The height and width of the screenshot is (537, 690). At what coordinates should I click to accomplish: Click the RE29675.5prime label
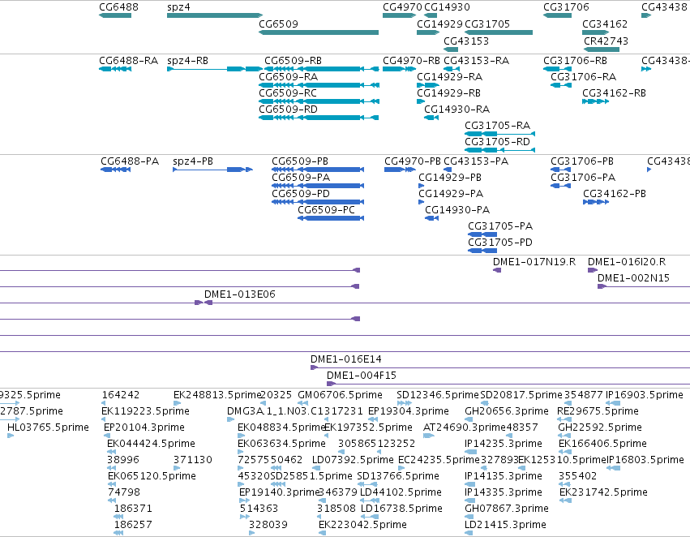pyautogui.click(x=598, y=411)
